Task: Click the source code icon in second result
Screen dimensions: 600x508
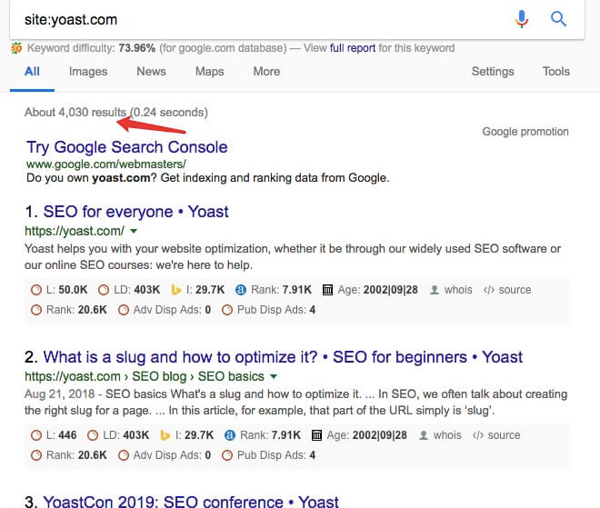Action: point(478,435)
